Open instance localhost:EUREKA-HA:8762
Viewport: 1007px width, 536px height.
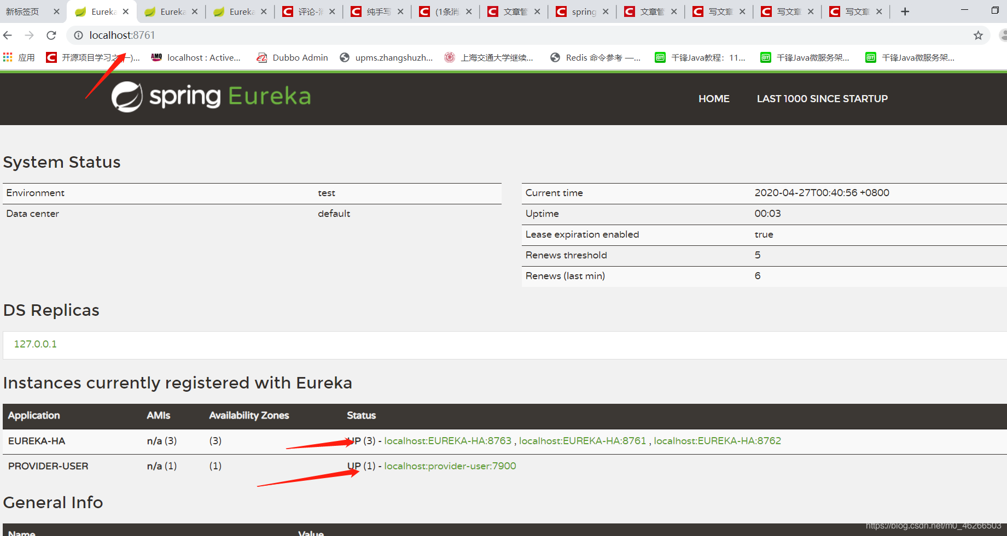pos(718,441)
